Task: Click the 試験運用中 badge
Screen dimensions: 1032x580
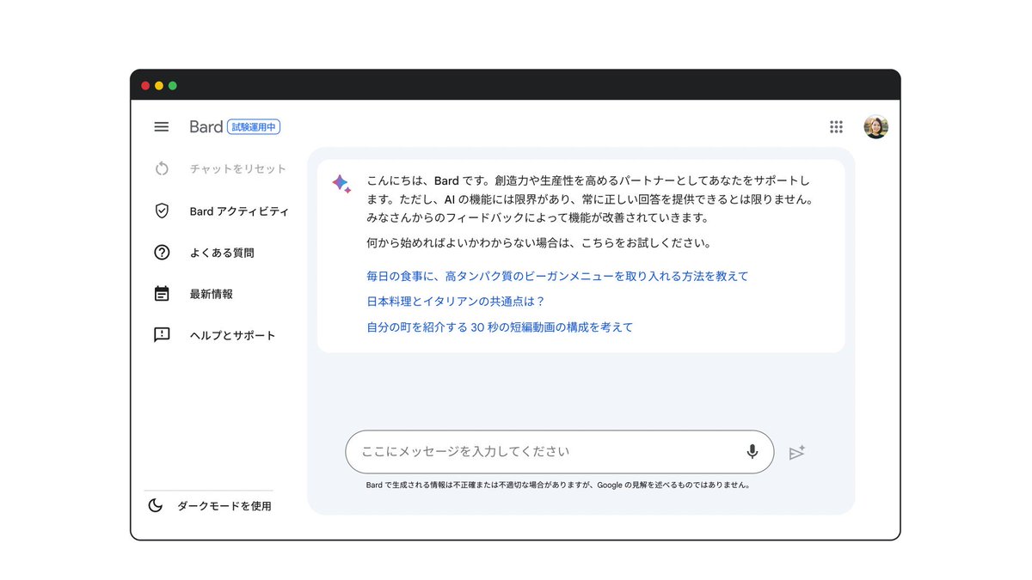Action: point(255,127)
